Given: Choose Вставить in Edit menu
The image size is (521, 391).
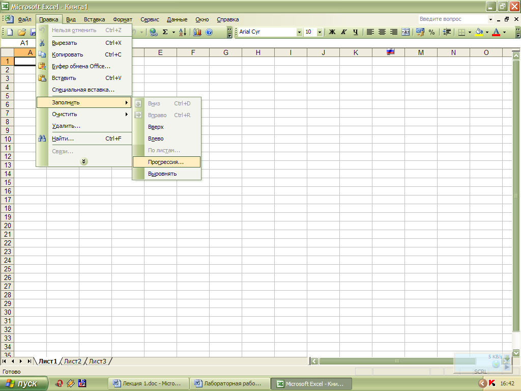Looking at the screenshot, I should [x=84, y=78].
